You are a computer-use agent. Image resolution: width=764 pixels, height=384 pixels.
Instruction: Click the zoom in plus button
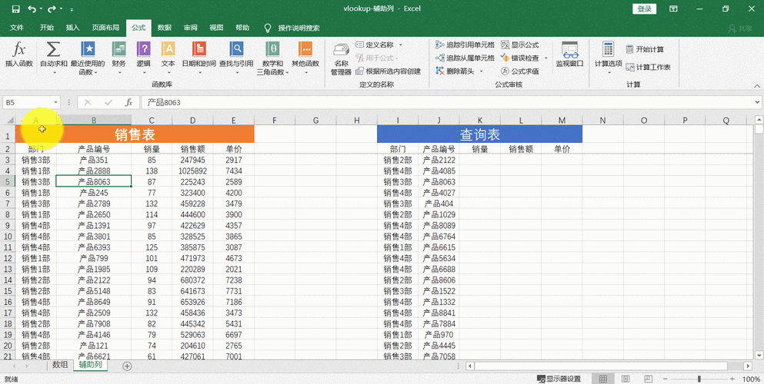(x=732, y=379)
